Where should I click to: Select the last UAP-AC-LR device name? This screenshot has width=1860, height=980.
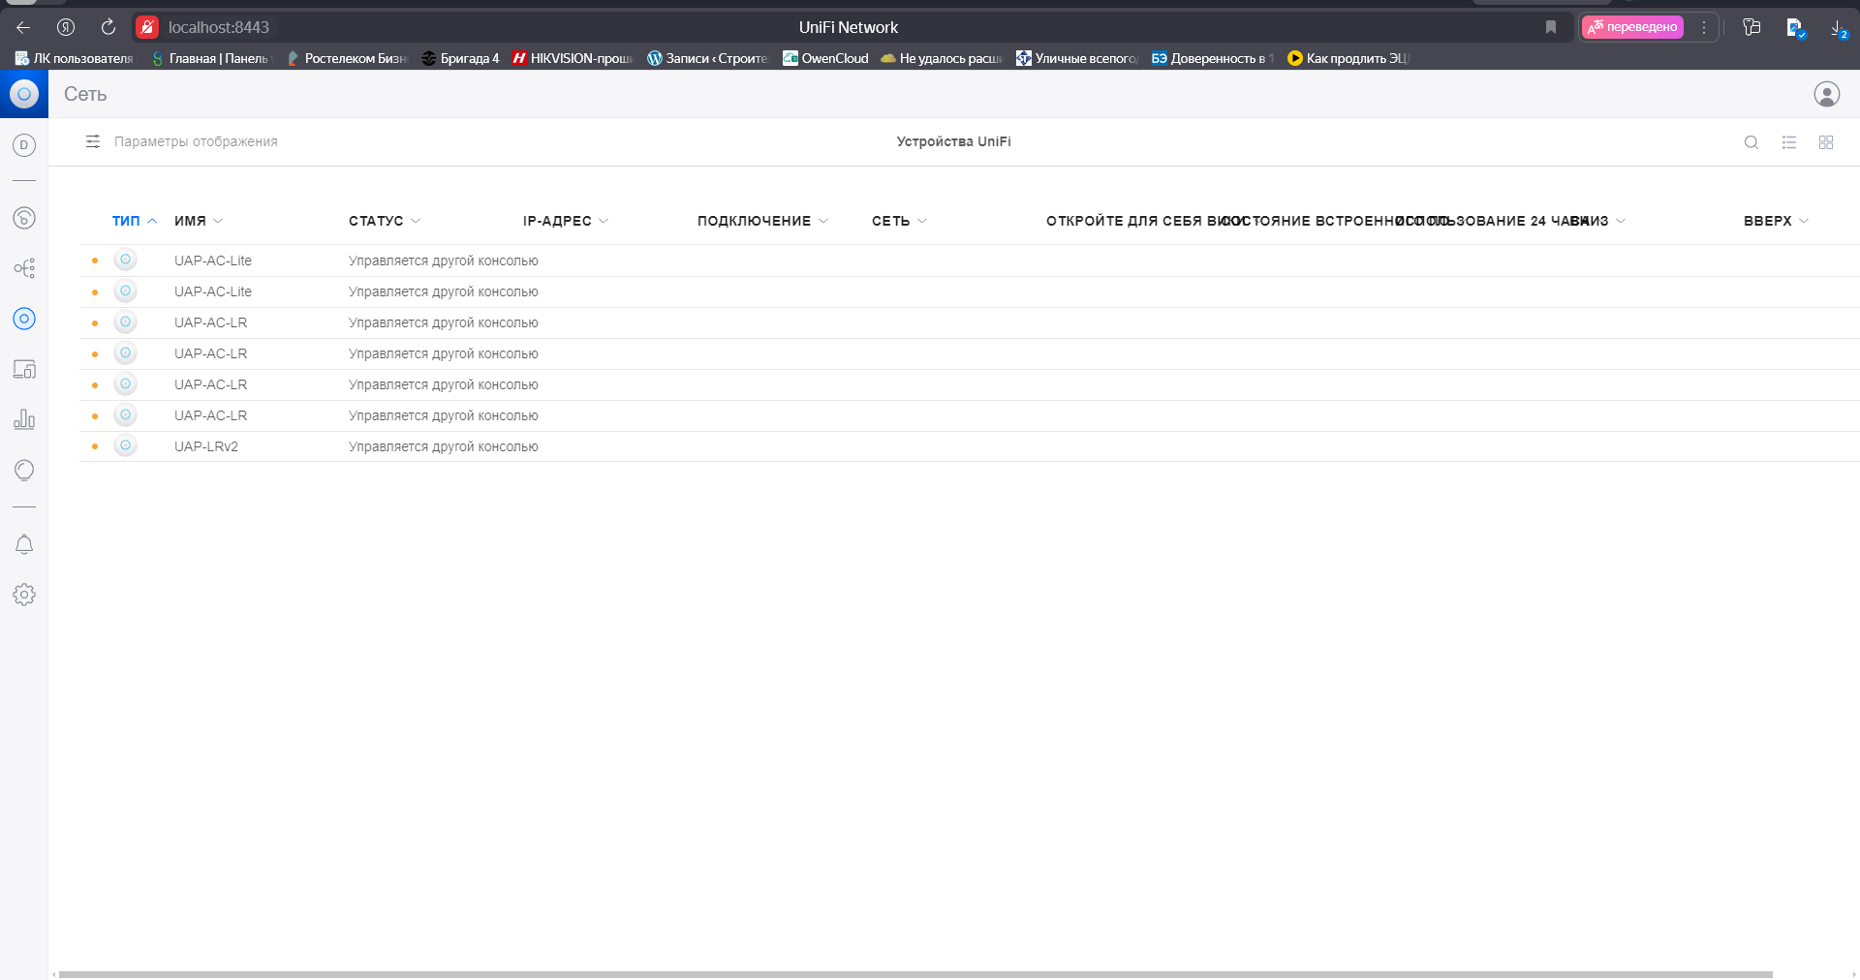[x=210, y=415]
